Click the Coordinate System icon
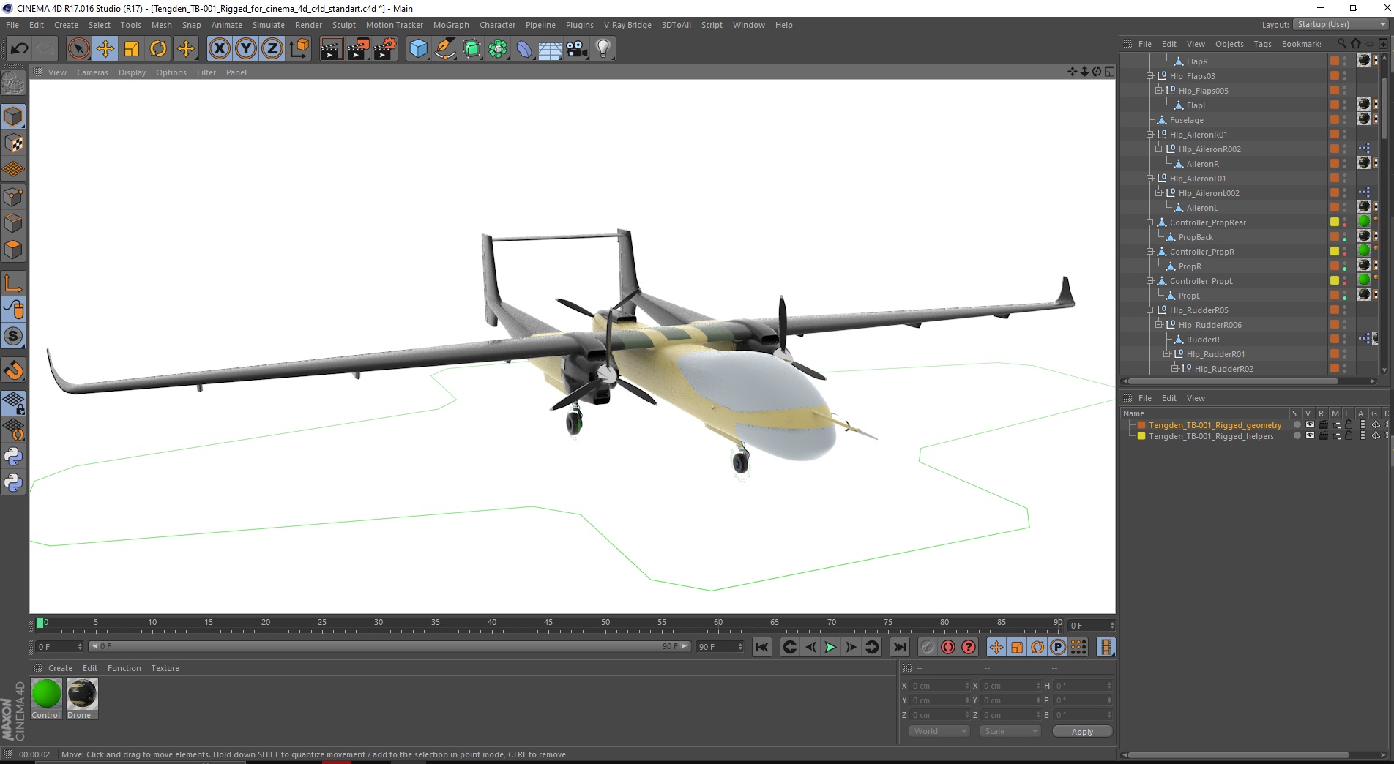Viewport: 1394px width, 764px height. (299, 49)
